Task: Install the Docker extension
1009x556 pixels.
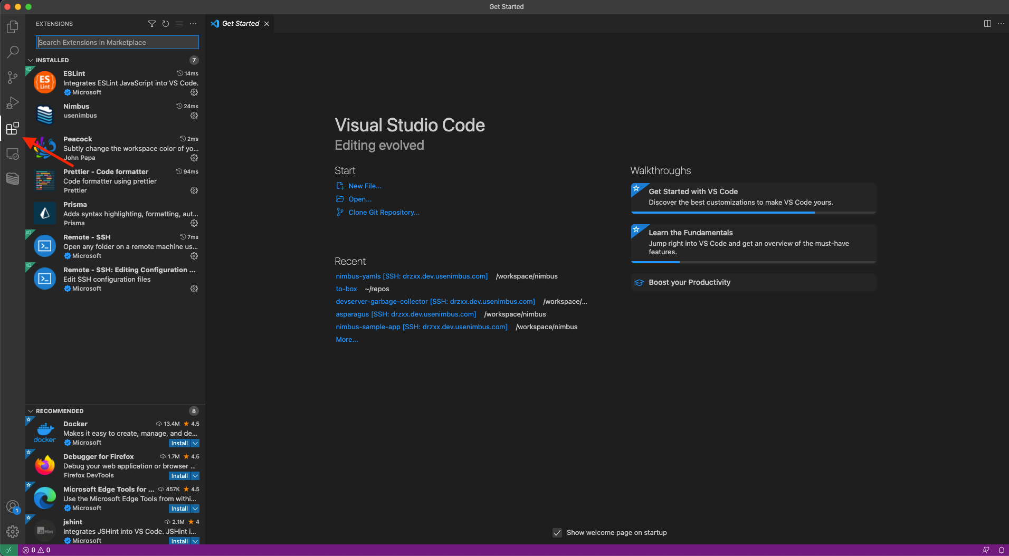Action: coord(179,443)
